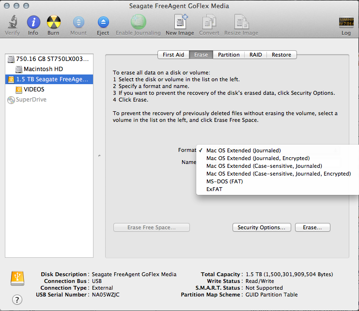Select the Macintosh HD volume
Screen dimensions: 359x311
[49, 69]
